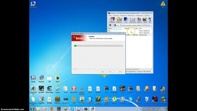Switch to Bandicam setup installer taskbar button

(92, 109)
